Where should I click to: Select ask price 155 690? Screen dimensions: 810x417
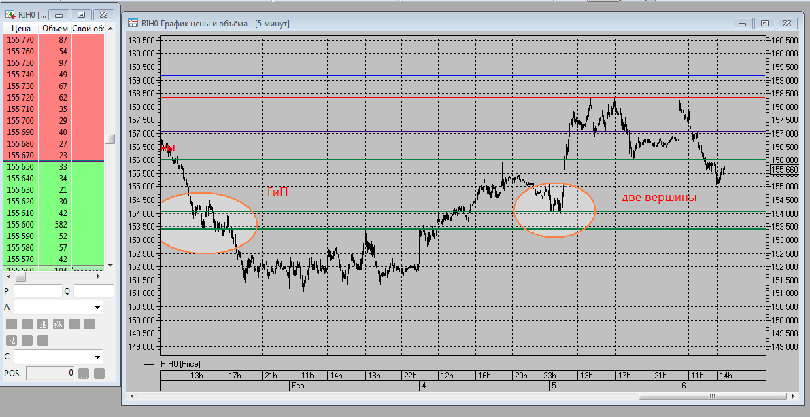20,132
